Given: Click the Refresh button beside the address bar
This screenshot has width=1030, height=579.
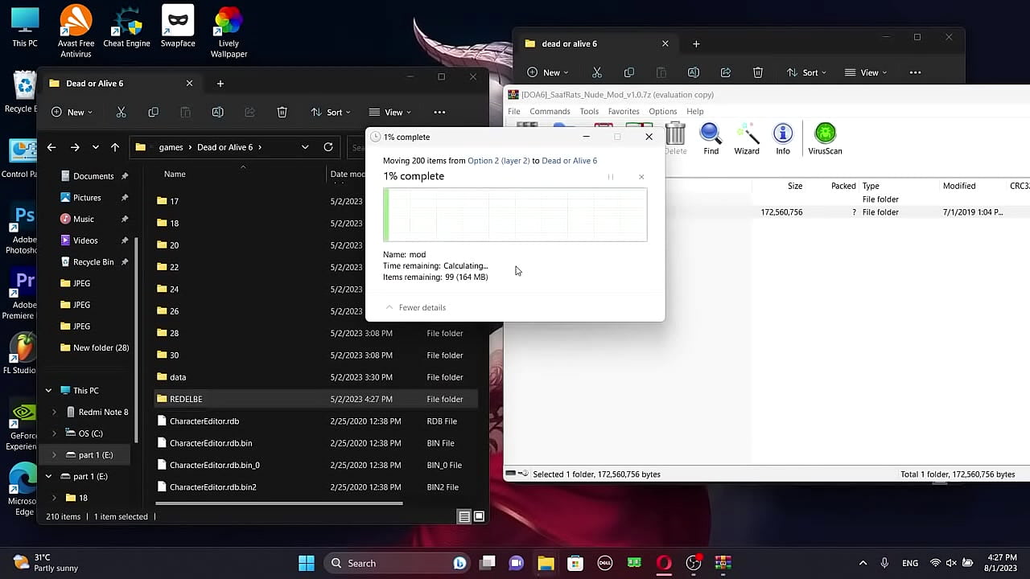Looking at the screenshot, I should pos(328,147).
